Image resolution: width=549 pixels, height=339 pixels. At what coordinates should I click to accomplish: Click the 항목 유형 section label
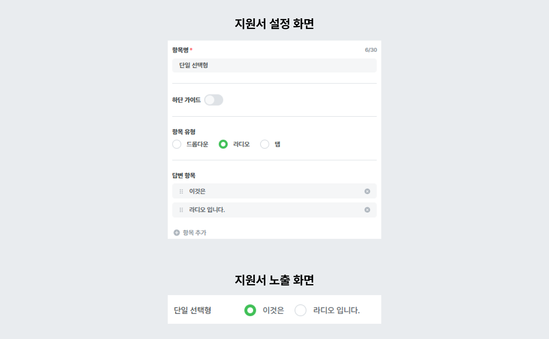click(183, 132)
